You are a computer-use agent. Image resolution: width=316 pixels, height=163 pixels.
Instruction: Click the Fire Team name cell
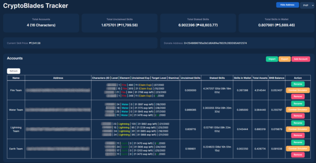coord(16,90)
